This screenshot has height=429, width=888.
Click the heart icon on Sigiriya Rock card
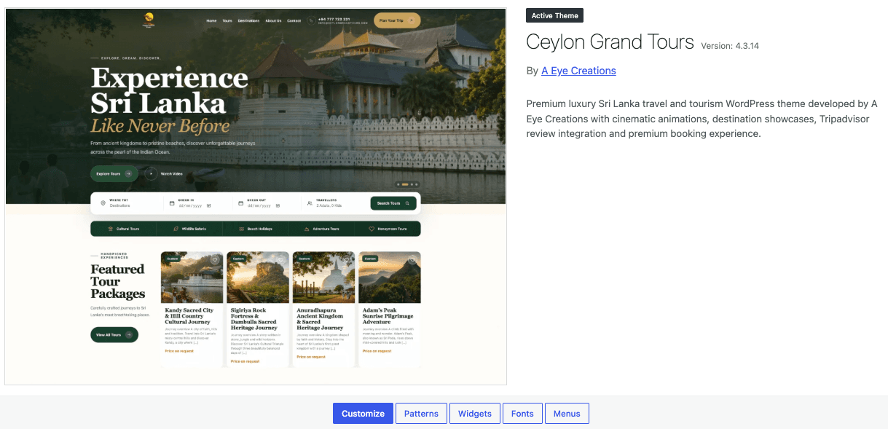(281, 259)
